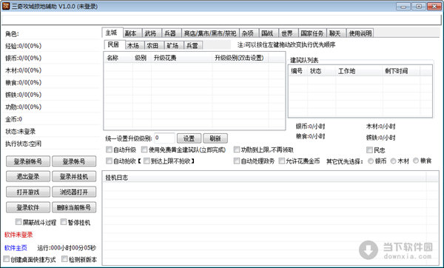Click the 设置 upgrade level button
This screenshot has height=268, width=444.
pos(189,138)
